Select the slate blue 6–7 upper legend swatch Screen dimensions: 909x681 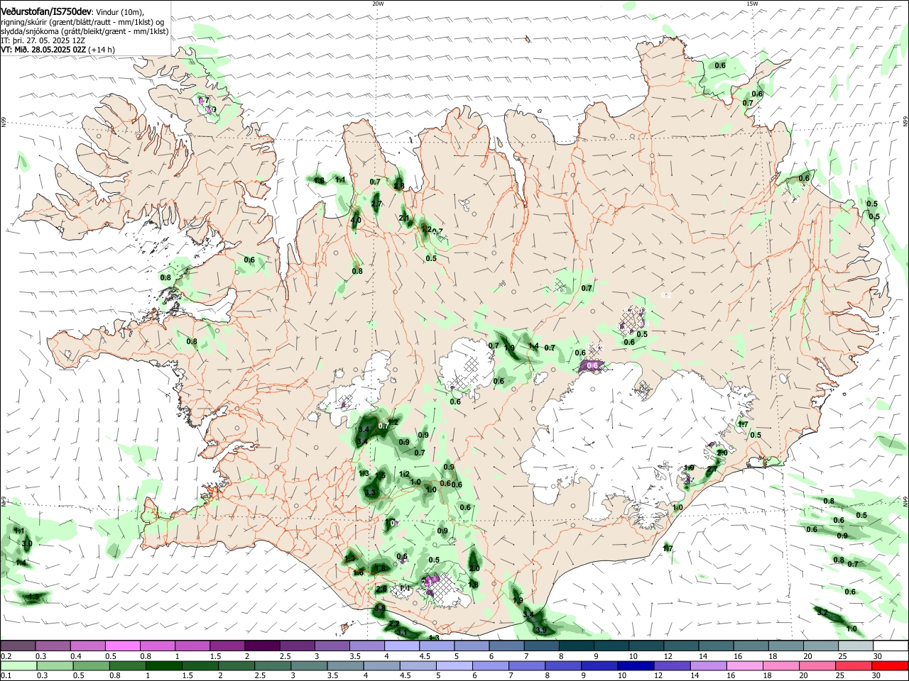pos(506,646)
